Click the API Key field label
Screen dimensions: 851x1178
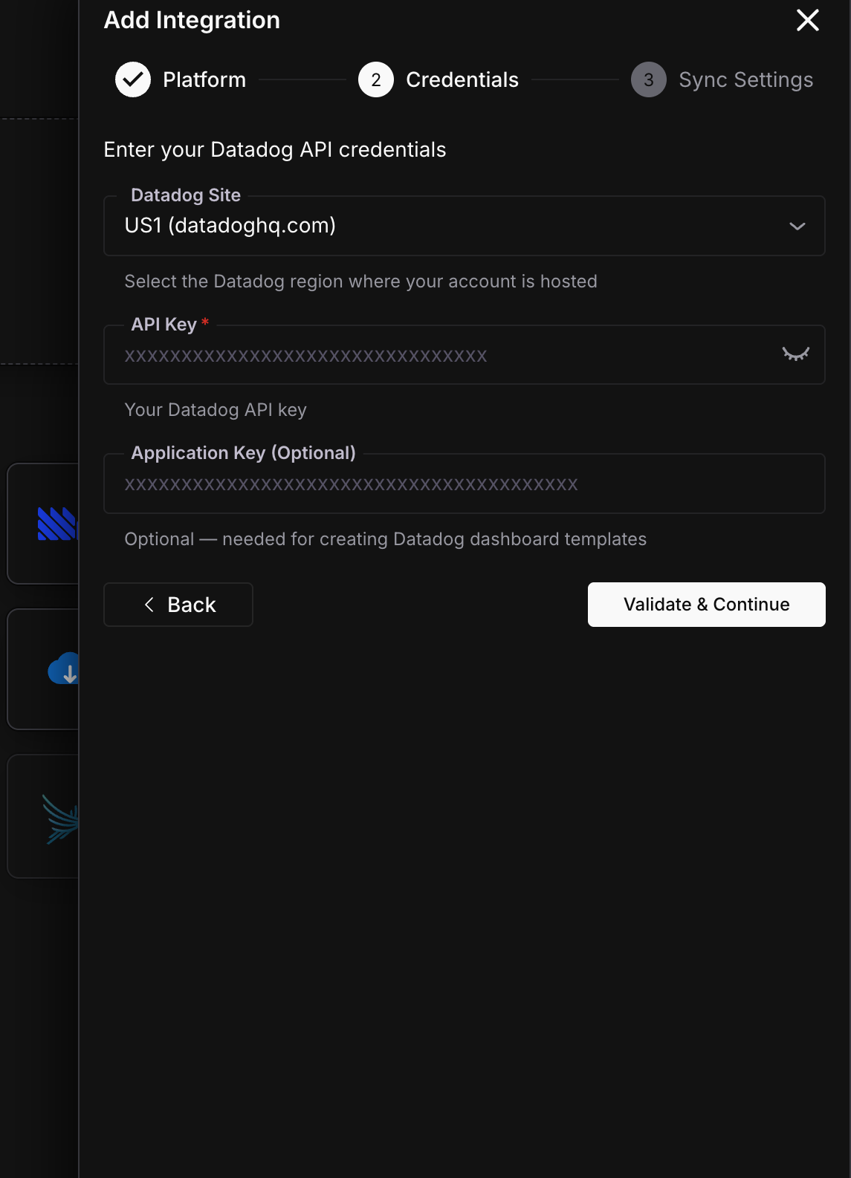tap(164, 325)
